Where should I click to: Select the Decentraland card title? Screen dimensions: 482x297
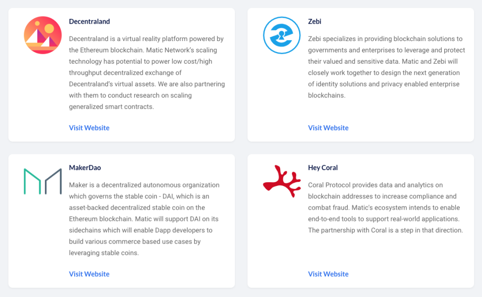89,22
